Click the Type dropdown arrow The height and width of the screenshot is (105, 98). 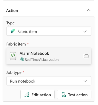pos(85,31)
